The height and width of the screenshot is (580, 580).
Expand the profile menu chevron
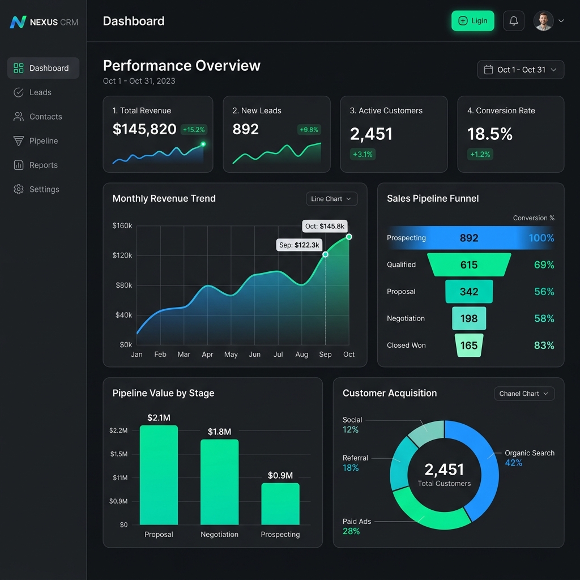561,21
